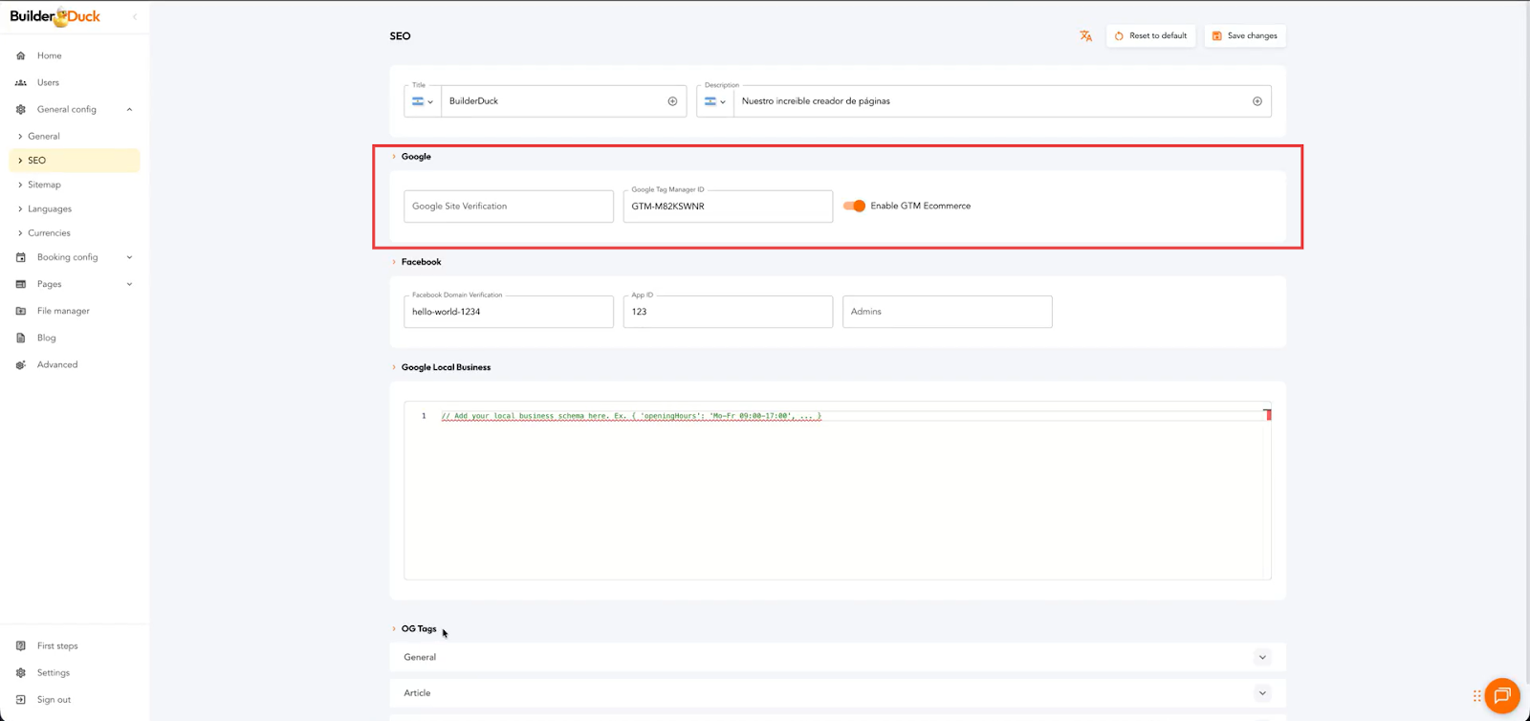Select Sitemap in the sidebar

[44, 185]
